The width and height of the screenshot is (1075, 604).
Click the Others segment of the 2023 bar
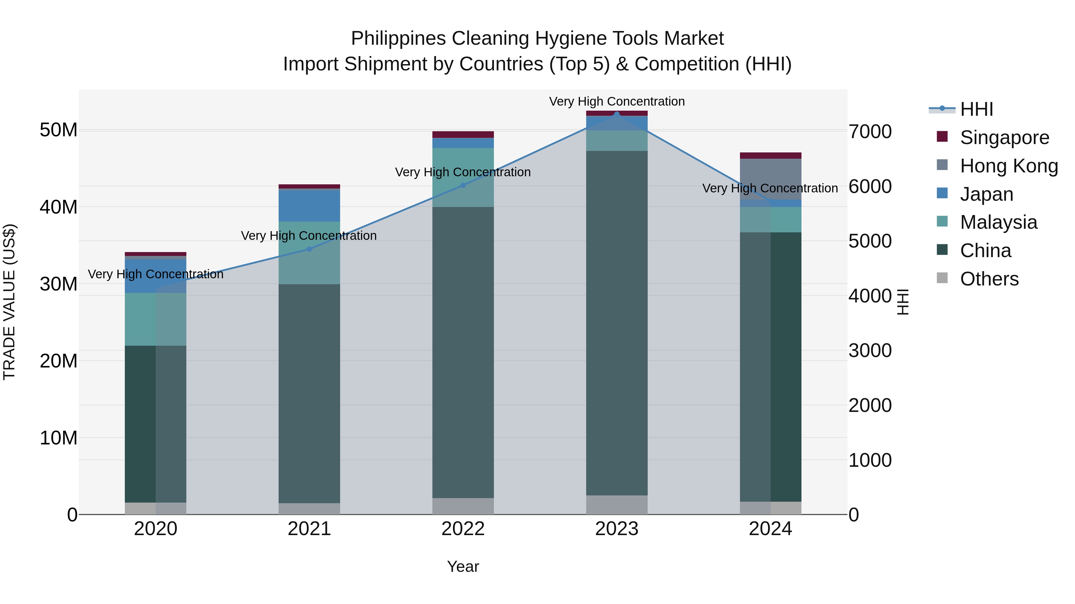(x=617, y=505)
